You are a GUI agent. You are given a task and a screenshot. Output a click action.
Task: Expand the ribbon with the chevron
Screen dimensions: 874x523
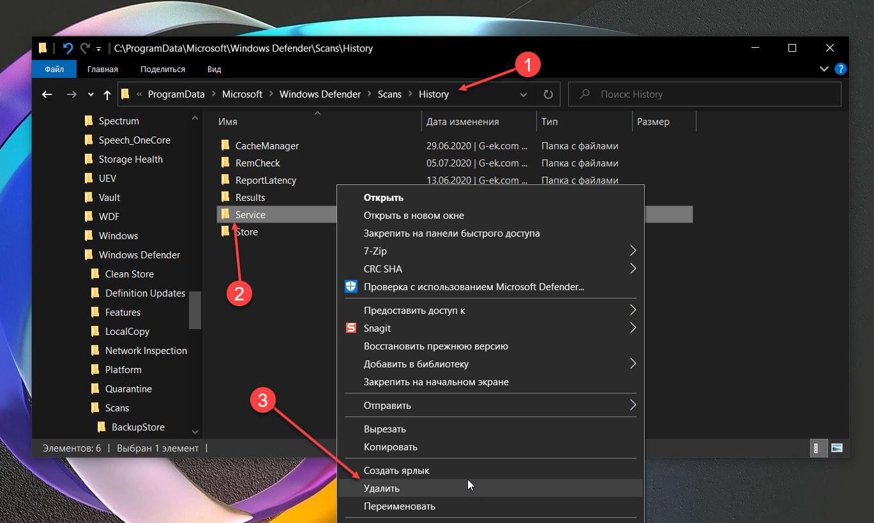coord(824,68)
